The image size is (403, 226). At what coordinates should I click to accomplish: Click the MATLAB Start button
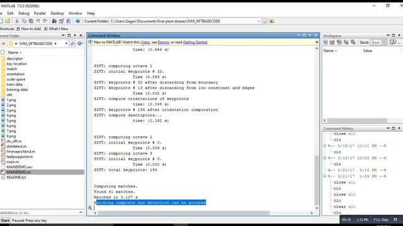point(5,220)
